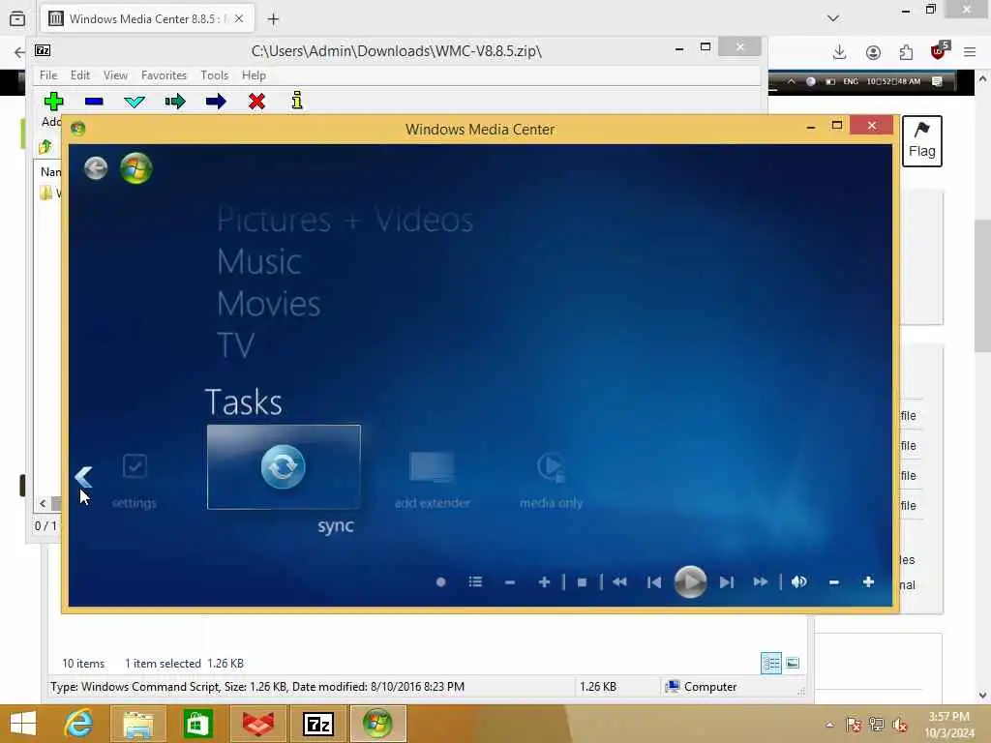Close the Windows Media Center 8.8.5 browser tab
Screen dimensions: 991x743
tap(239, 19)
